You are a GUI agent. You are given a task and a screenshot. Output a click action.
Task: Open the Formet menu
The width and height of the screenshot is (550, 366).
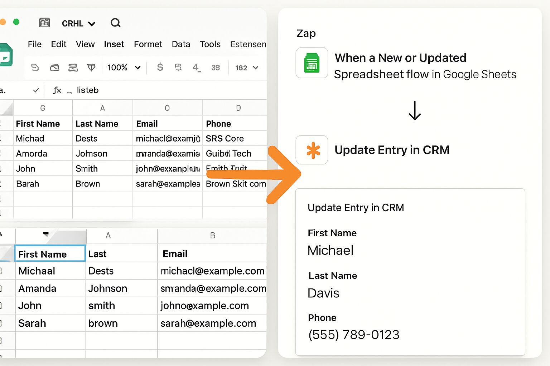coord(148,44)
